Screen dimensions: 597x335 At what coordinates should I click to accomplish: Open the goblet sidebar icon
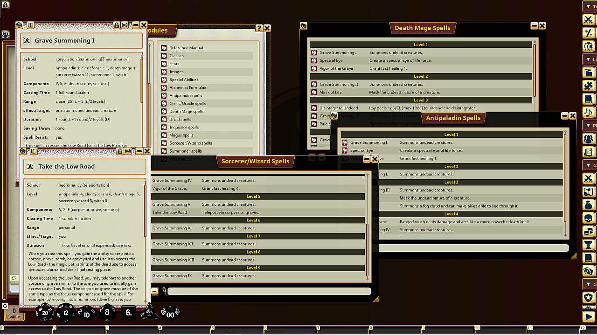coord(588,244)
